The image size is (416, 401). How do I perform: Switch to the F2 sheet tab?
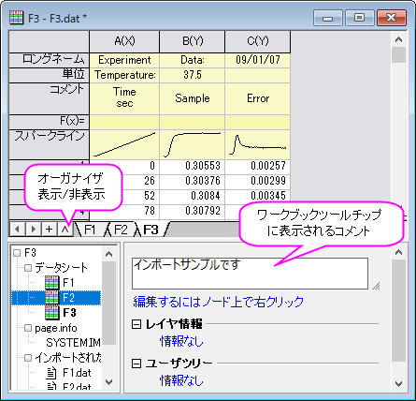pos(121,230)
